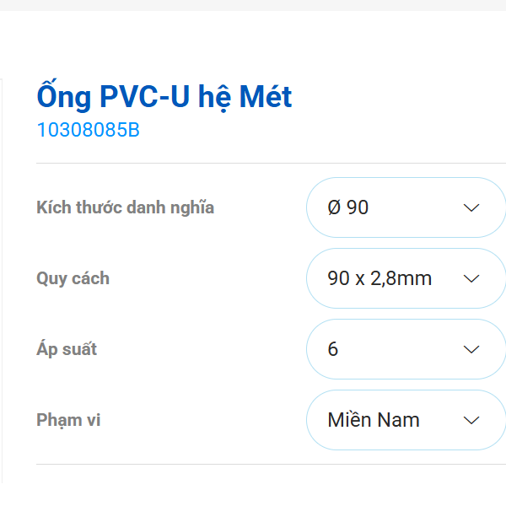Open the Kích thước danh nghĩa dropdown
506x506 pixels.
[405, 207]
